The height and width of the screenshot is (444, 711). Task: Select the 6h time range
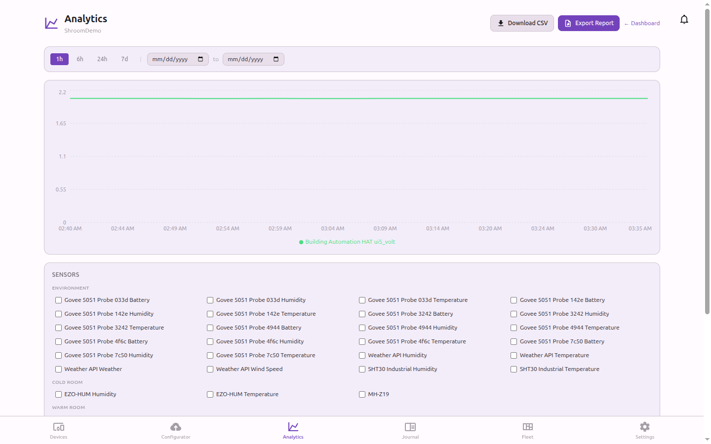(80, 59)
